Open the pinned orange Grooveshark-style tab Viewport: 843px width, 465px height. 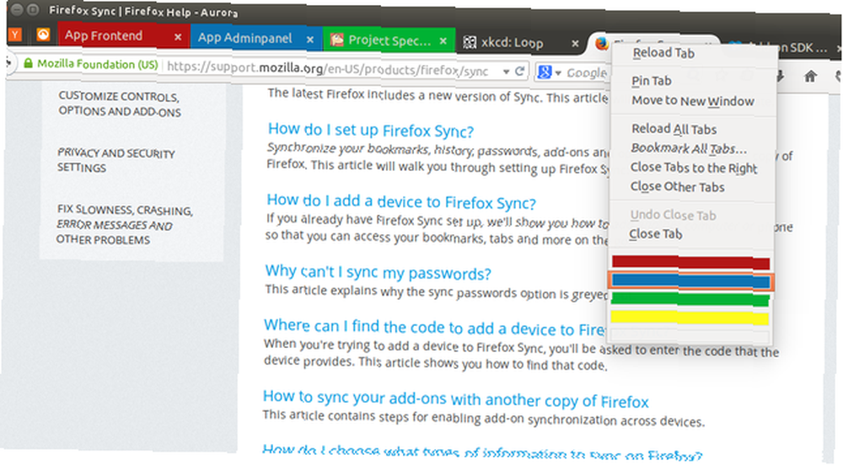(43, 35)
